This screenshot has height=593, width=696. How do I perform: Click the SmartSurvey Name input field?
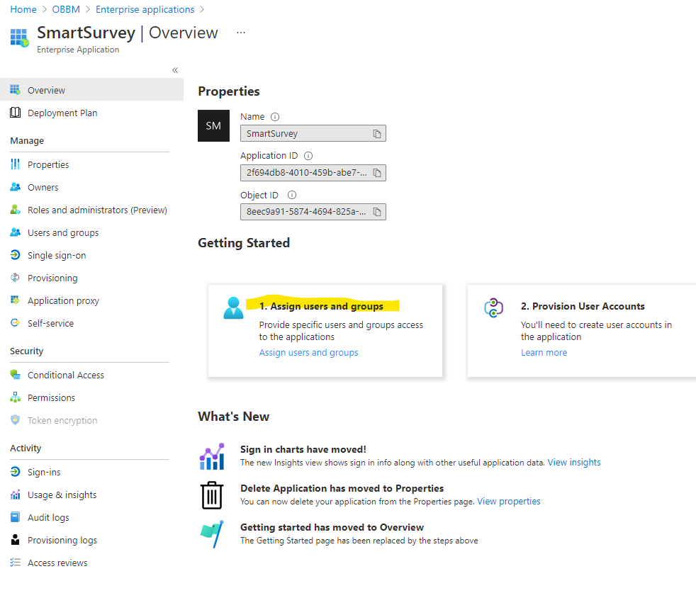(x=313, y=134)
